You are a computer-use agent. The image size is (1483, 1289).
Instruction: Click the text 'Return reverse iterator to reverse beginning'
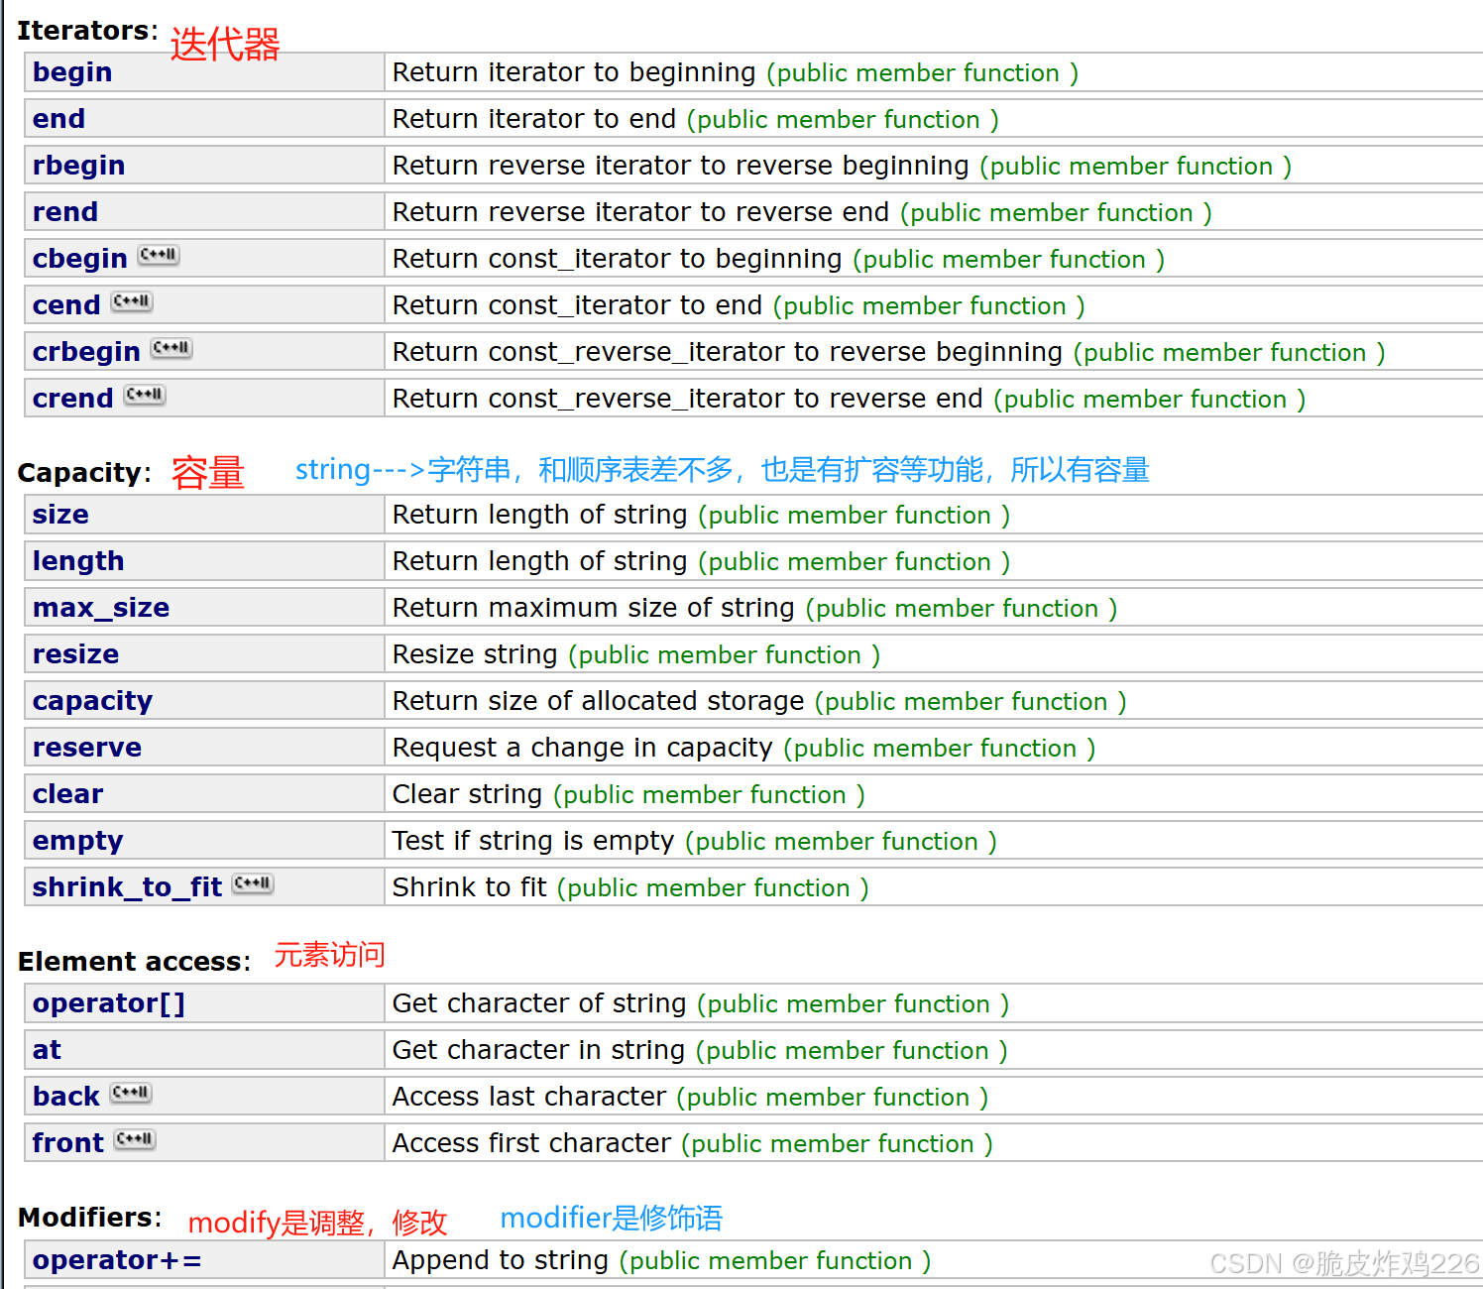coord(681,166)
